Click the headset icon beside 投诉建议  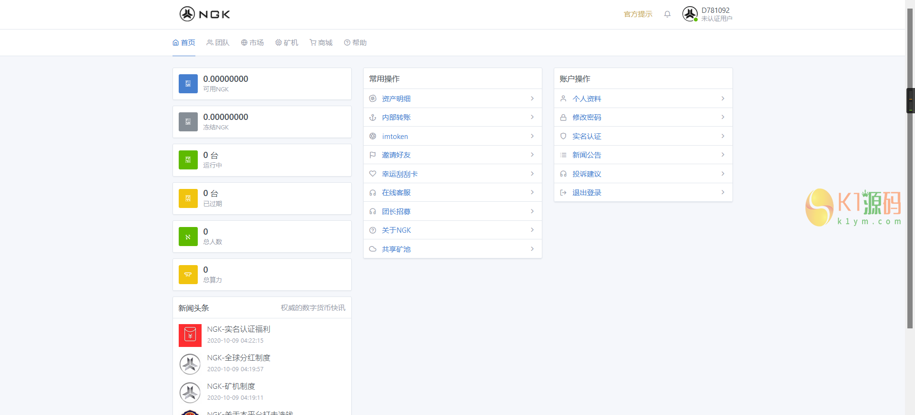click(x=563, y=174)
